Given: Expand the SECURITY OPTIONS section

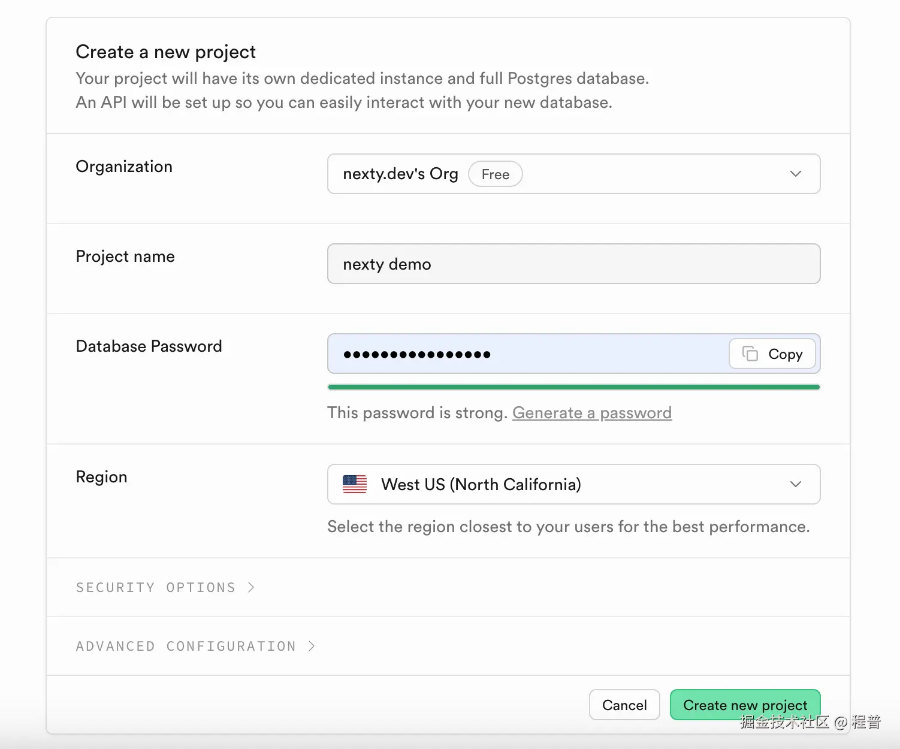Looking at the screenshot, I should click(x=165, y=587).
